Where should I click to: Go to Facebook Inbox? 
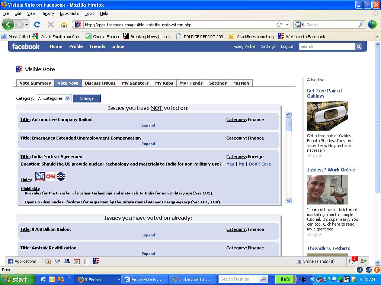pos(118,46)
